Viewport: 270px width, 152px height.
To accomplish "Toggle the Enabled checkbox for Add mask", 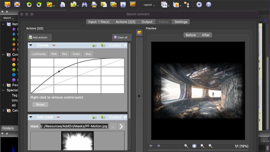I will click(x=125, y=117).
